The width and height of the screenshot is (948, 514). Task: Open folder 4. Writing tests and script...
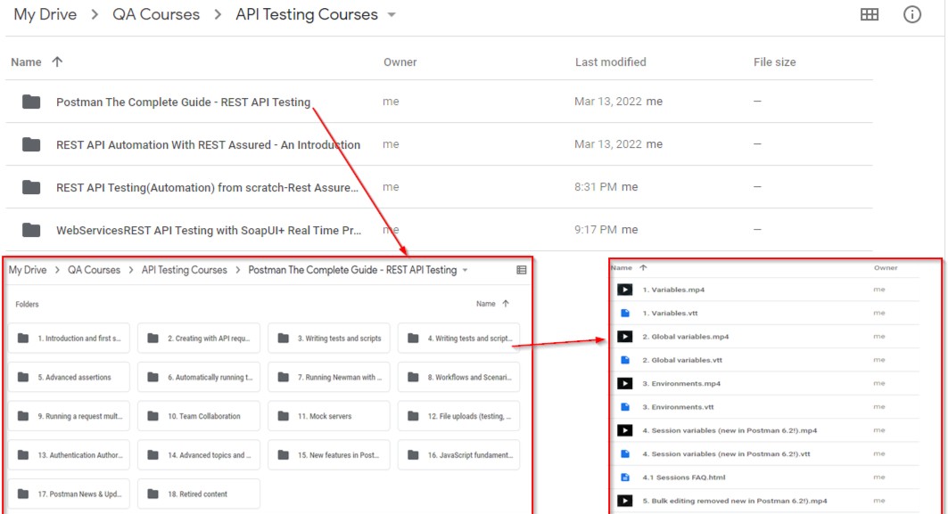(459, 339)
